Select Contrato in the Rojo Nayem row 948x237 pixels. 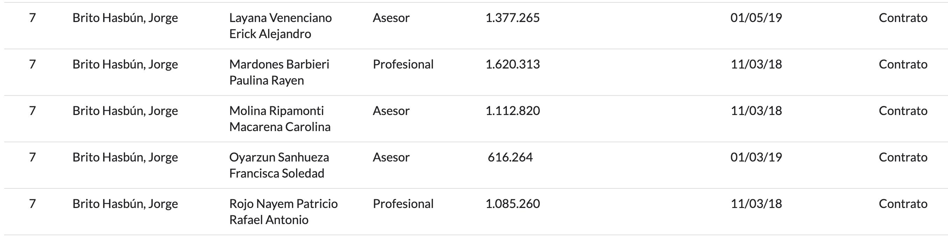tap(903, 203)
